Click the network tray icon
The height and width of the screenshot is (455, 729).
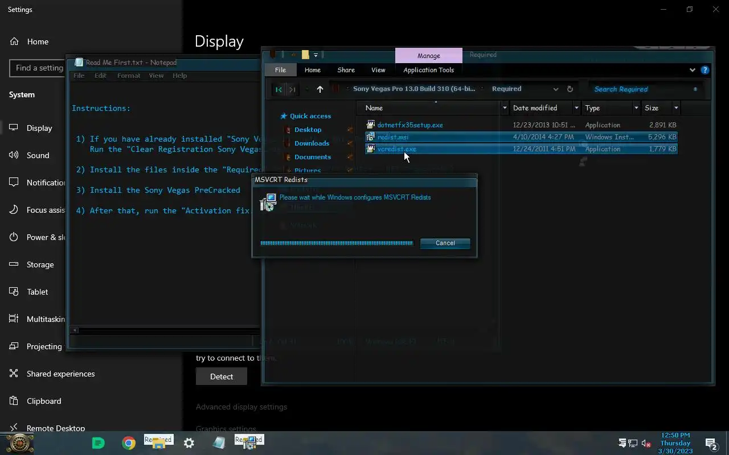tap(633, 443)
